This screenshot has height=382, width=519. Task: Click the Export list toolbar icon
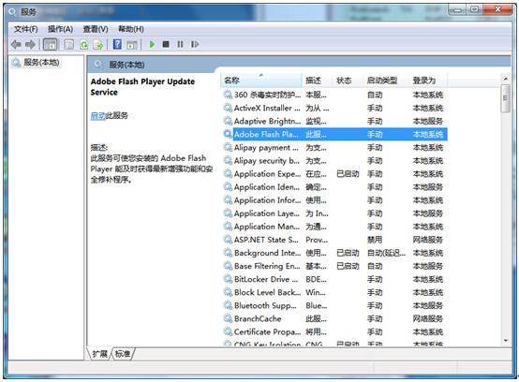tap(98, 44)
